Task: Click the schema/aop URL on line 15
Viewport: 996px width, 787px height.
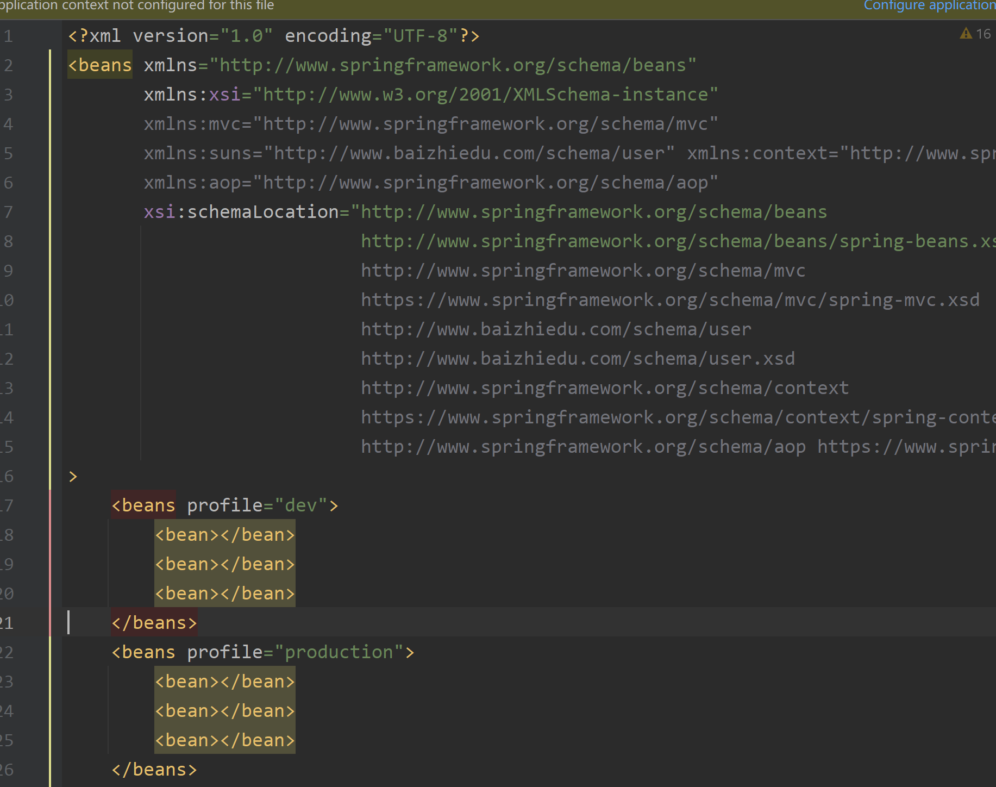Action: click(584, 447)
